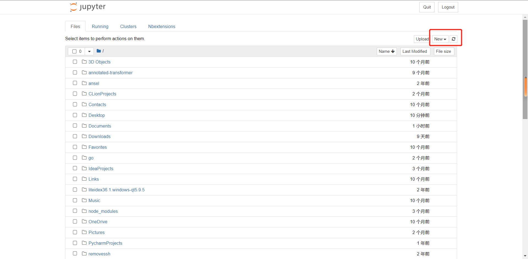Click the folder icon beside go

pyautogui.click(x=84, y=158)
